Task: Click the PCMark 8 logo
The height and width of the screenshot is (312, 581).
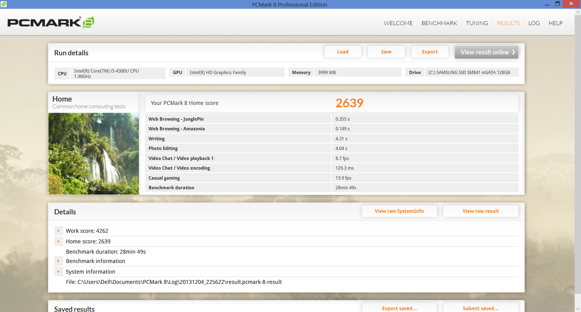Action: click(51, 22)
